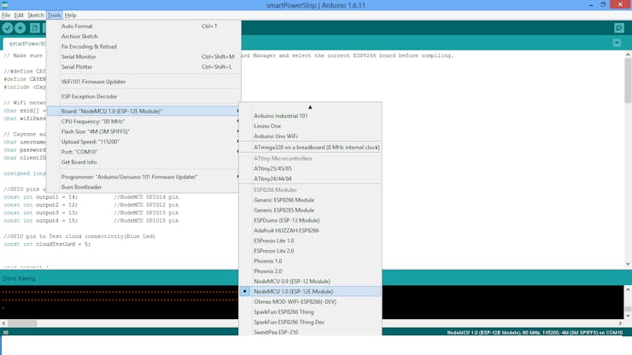Open the Edit menu
The width and height of the screenshot is (632, 355).
pos(19,15)
